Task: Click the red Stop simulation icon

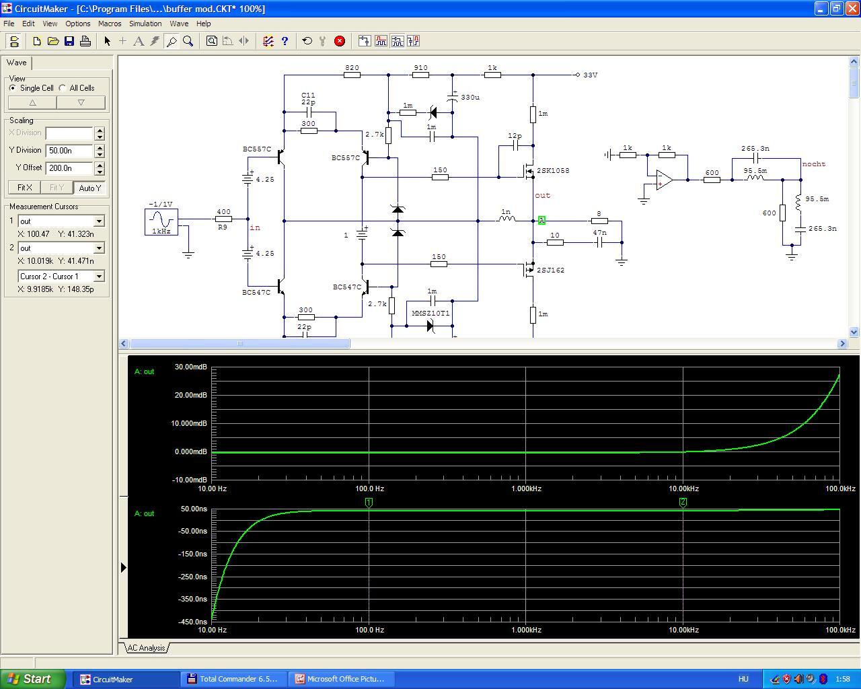Action: tap(340, 41)
